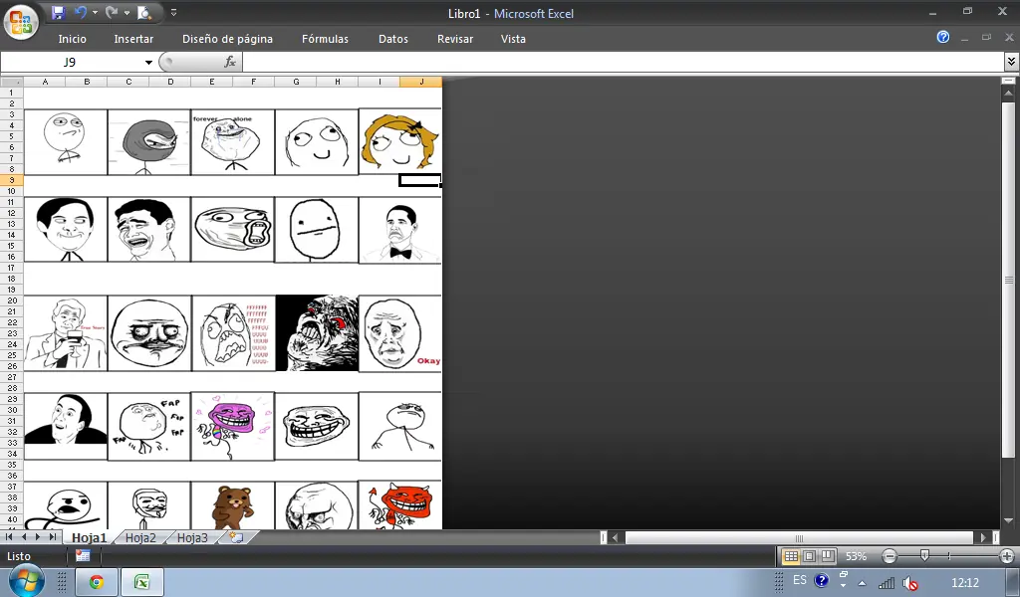1020x597 pixels.
Task: Click the Excel taskbar button
Action: (x=141, y=582)
